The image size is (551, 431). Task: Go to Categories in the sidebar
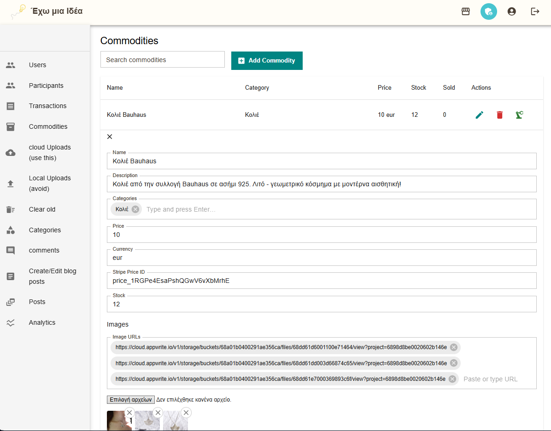click(x=45, y=230)
